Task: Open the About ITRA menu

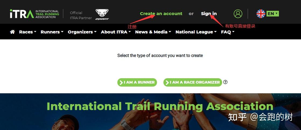Action: (116, 32)
